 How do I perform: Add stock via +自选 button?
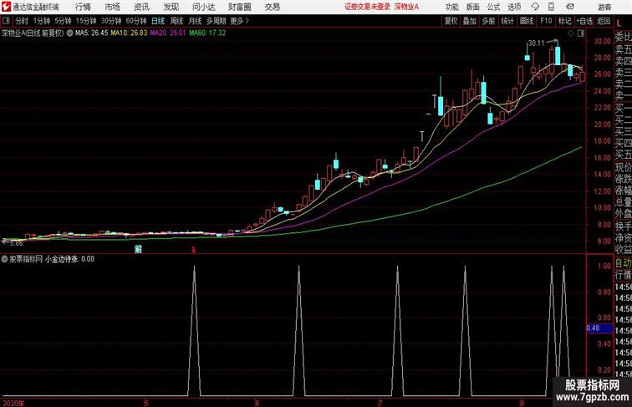[584, 21]
